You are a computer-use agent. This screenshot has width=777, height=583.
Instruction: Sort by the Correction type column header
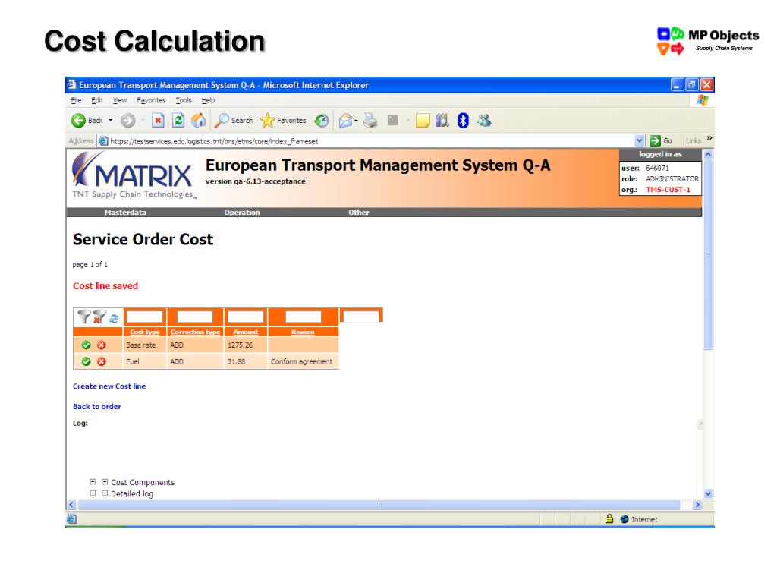click(195, 332)
